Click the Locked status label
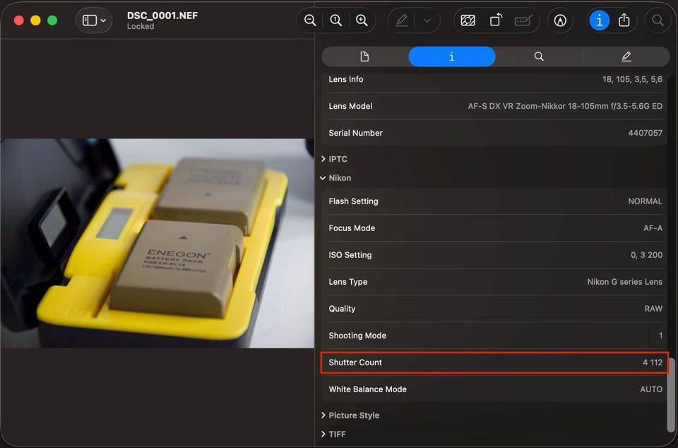 [x=141, y=26]
